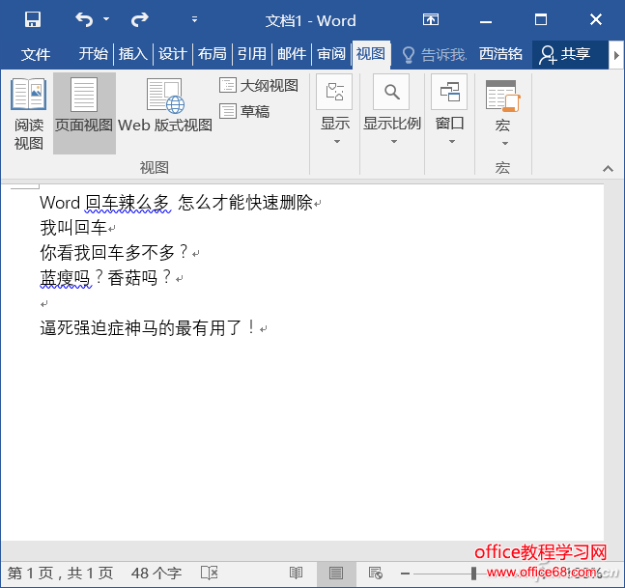Click the proofing errors icon in status bar
Image resolution: width=625 pixels, height=588 pixels.
208,574
